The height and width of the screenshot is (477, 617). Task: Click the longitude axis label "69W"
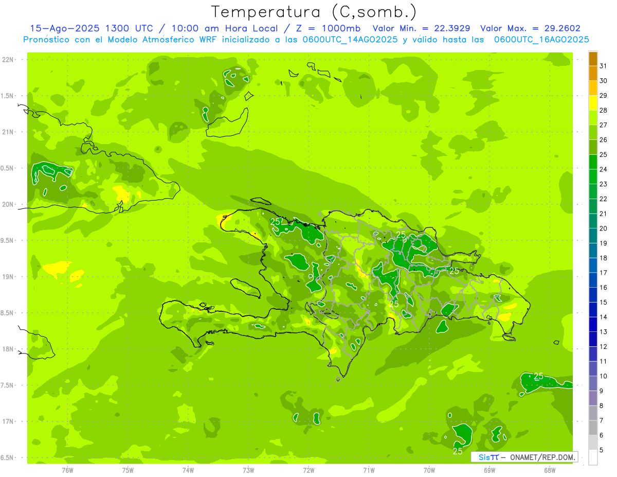pyautogui.click(x=489, y=470)
